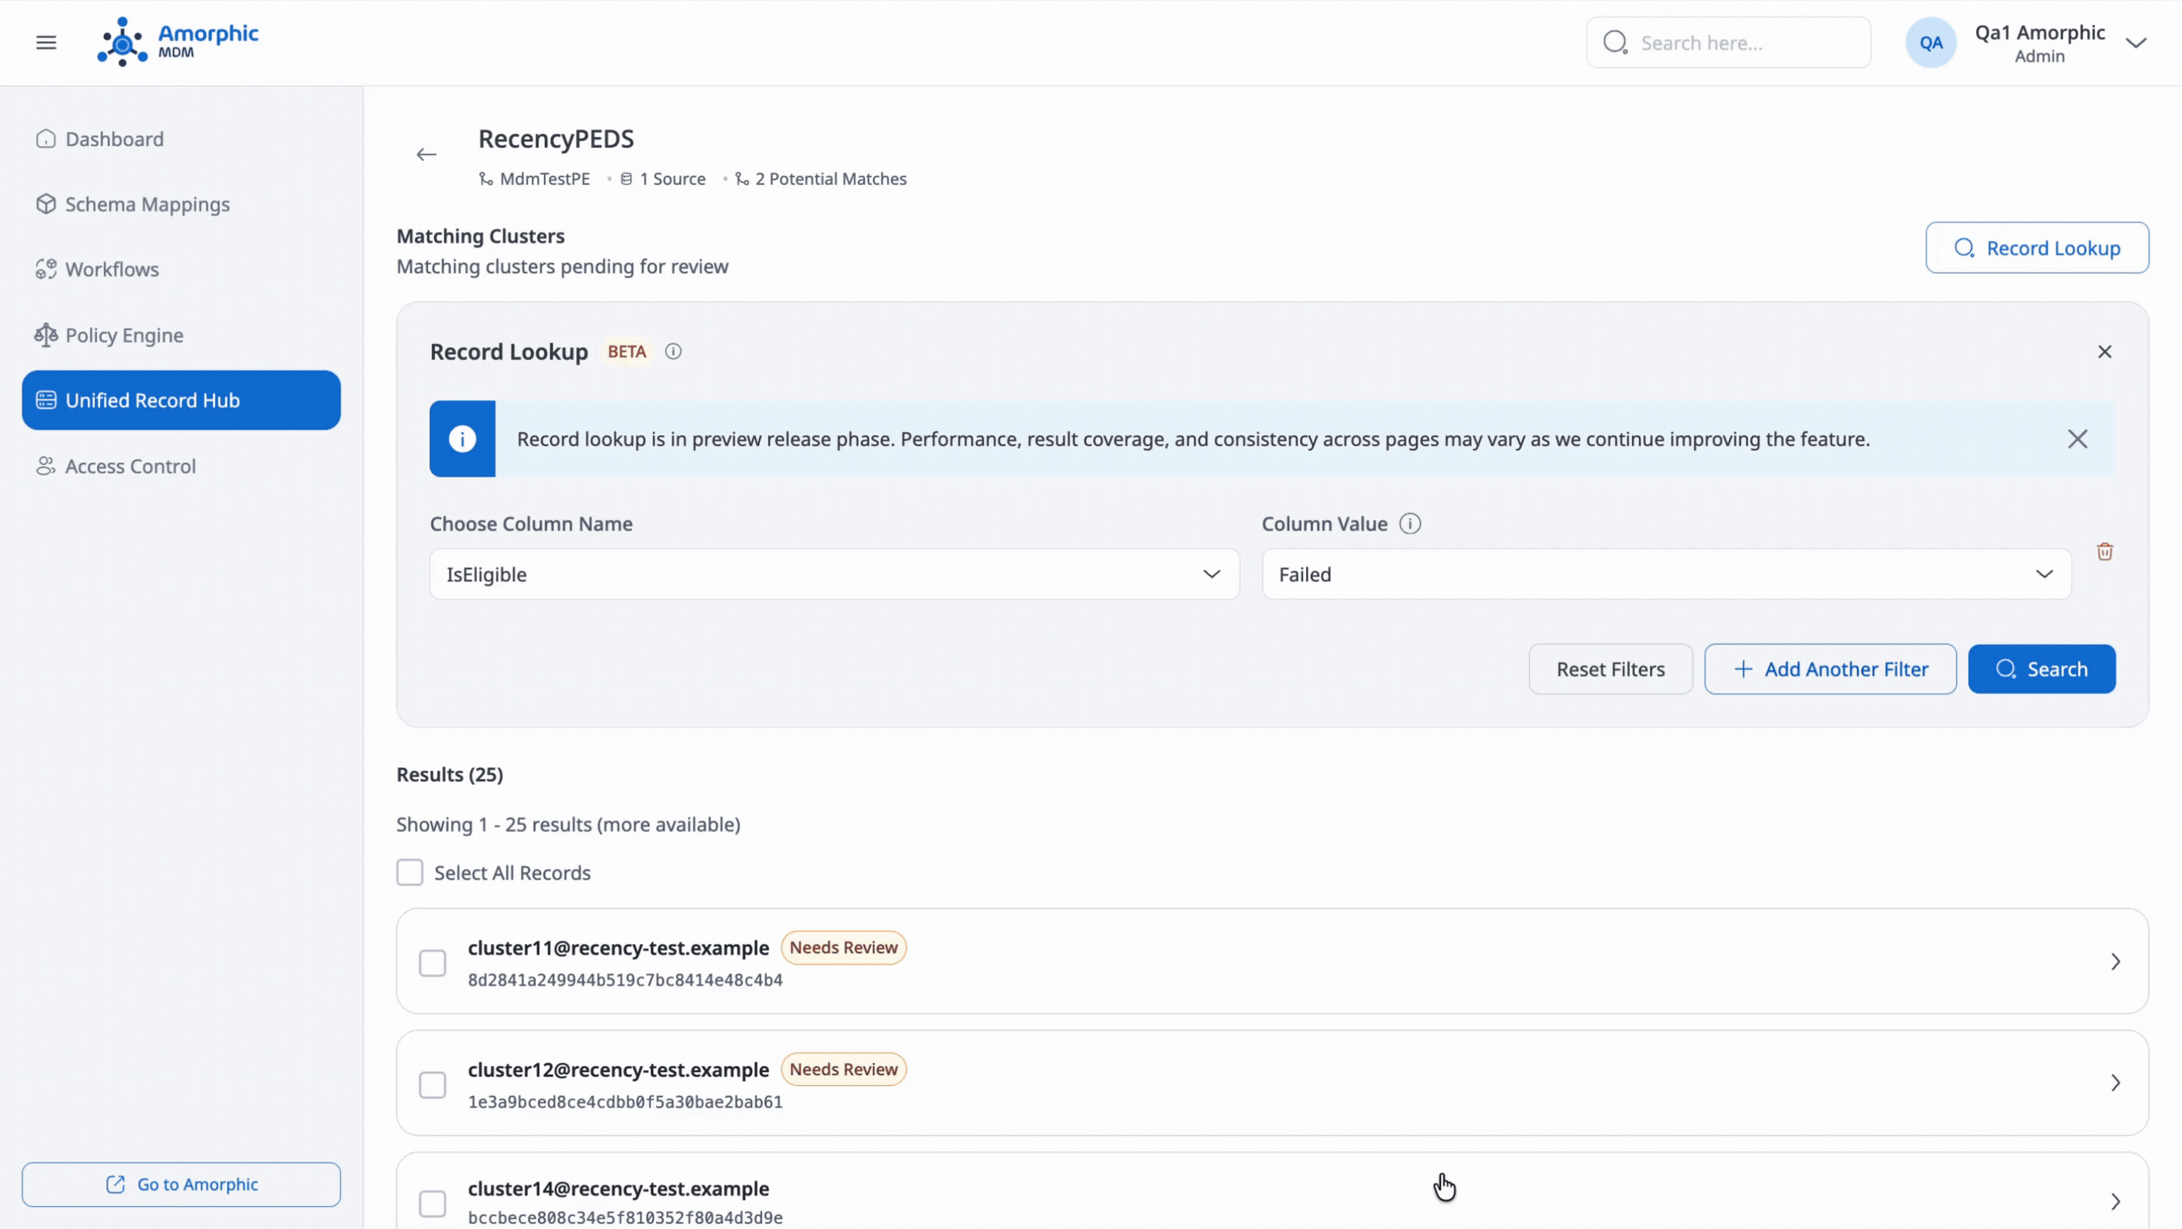
Task: Click the blue info icon in banner
Action: pyautogui.click(x=461, y=439)
